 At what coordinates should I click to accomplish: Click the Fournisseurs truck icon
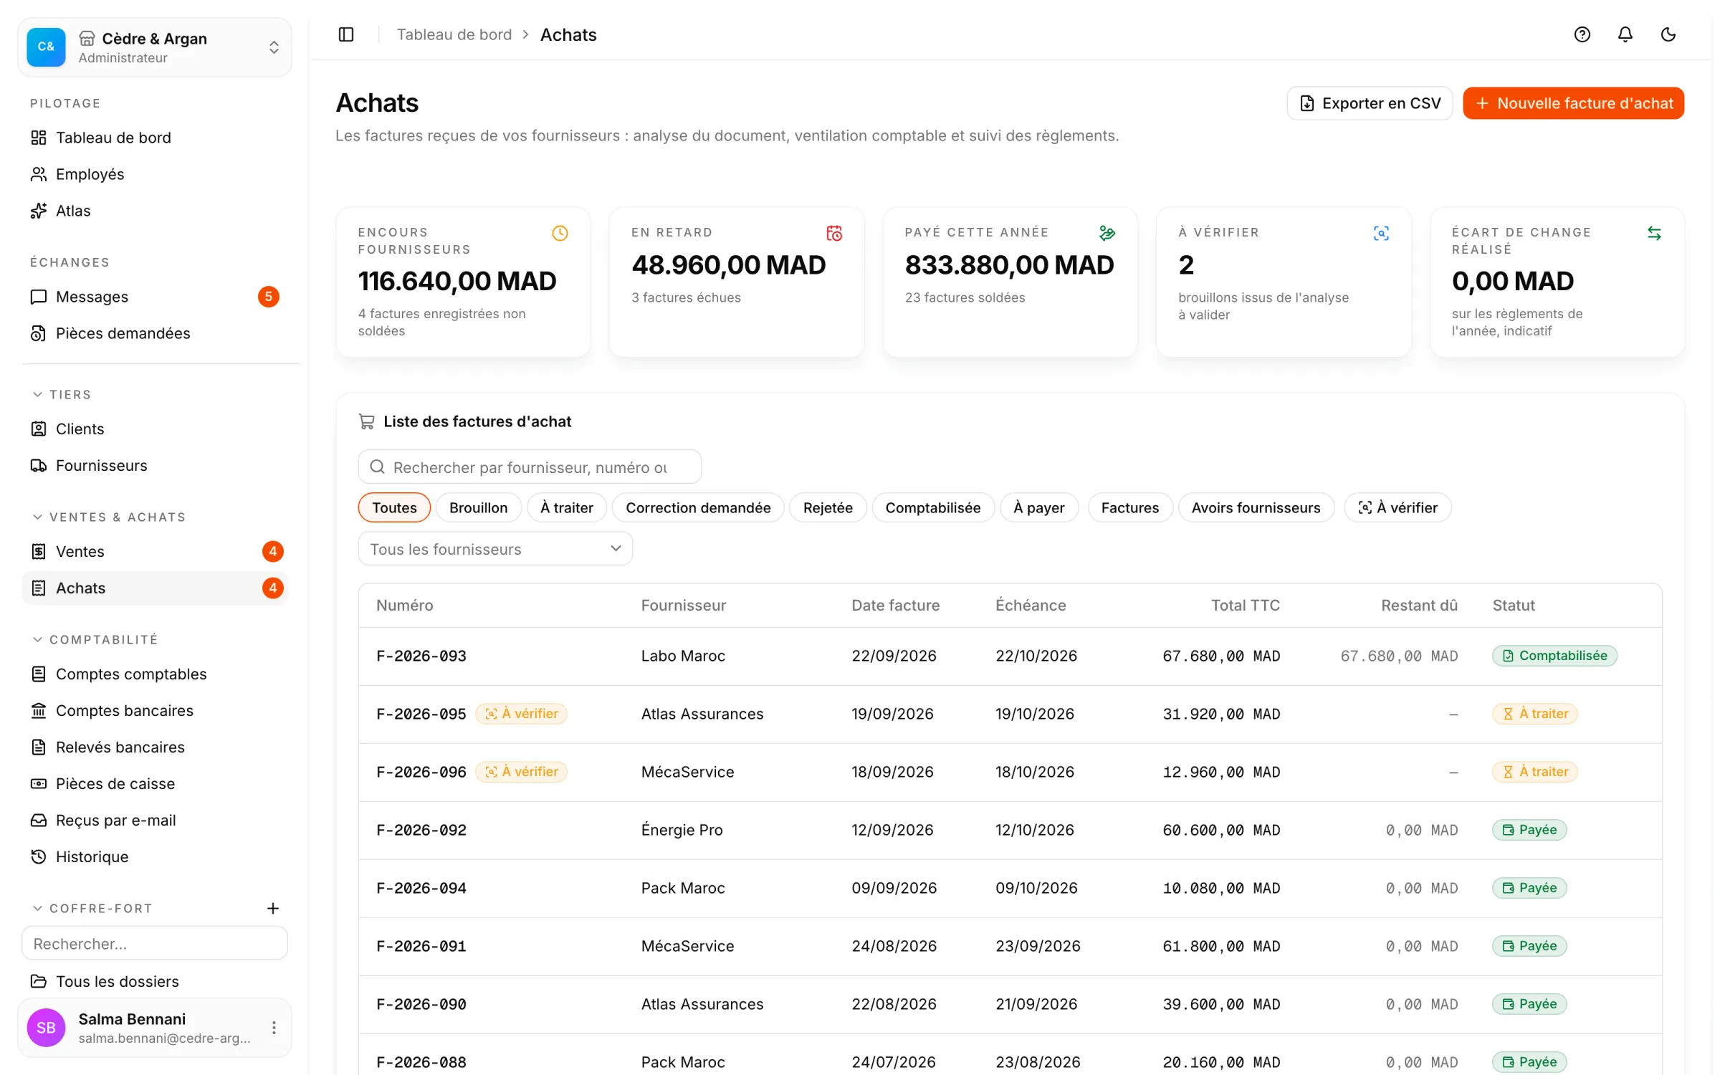pos(39,465)
